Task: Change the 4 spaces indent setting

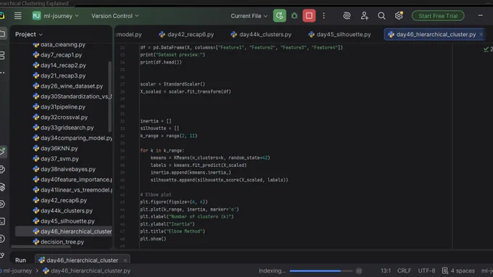Action: pos(458,270)
